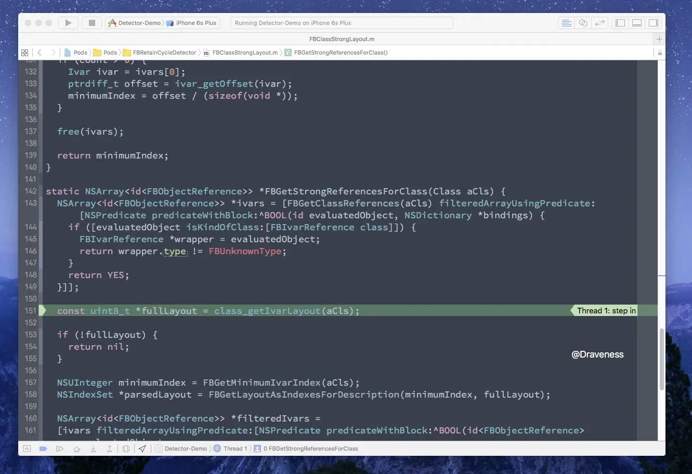Open FBGetStrongReferencesForClass() symbol in jump bar
The width and height of the screenshot is (692, 474).
point(336,52)
